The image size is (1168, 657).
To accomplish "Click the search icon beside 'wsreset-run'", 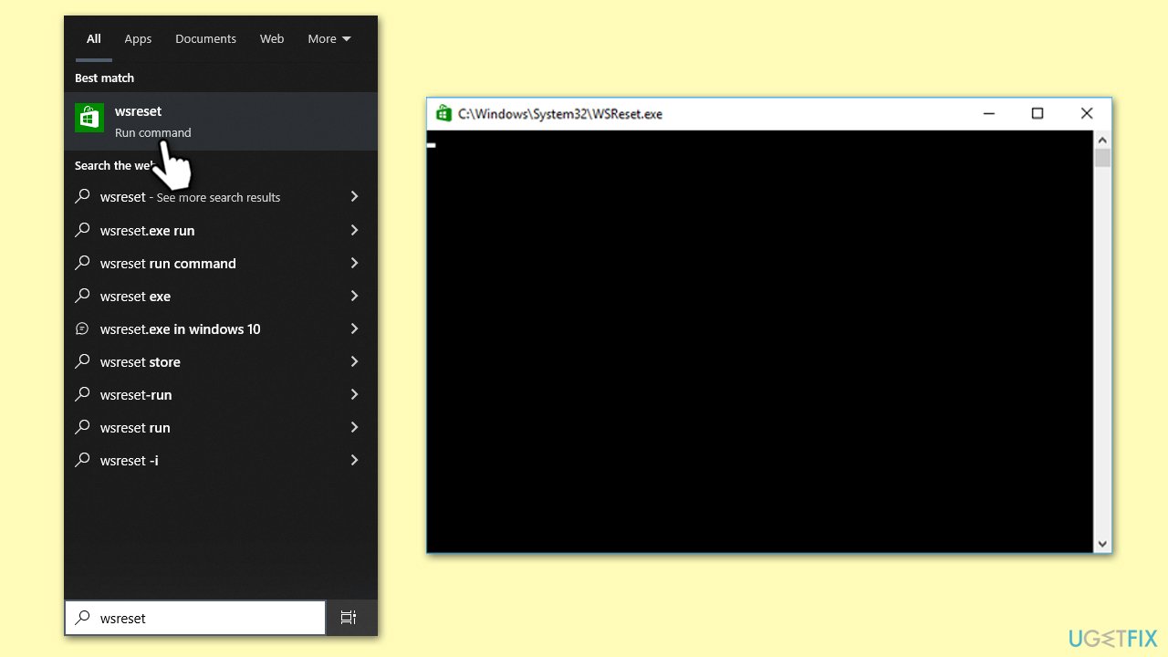I will point(83,394).
